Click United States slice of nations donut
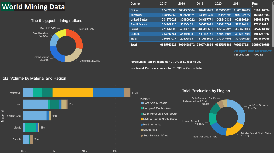The width and height of the screenshot is (274, 153). [x=57, y=53]
